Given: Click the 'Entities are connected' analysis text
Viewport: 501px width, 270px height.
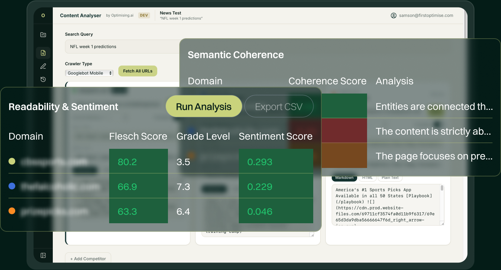Looking at the screenshot, I should pyautogui.click(x=434, y=107).
